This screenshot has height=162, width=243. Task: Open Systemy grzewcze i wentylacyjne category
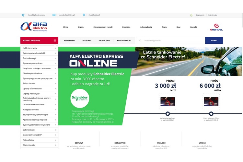click(x=39, y=125)
